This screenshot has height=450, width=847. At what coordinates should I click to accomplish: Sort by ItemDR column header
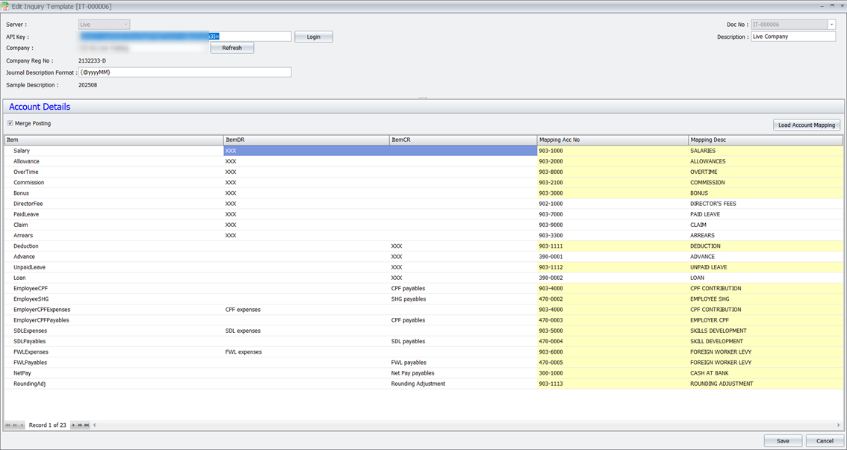tap(306, 140)
